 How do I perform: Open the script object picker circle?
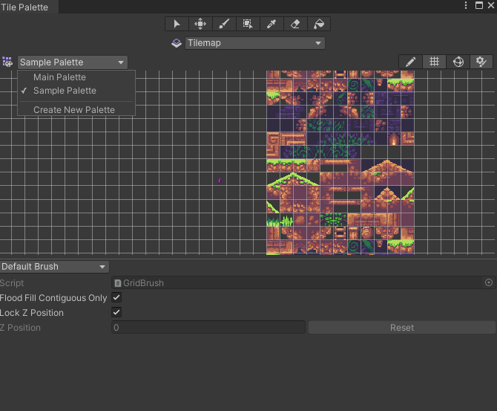tap(489, 282)
